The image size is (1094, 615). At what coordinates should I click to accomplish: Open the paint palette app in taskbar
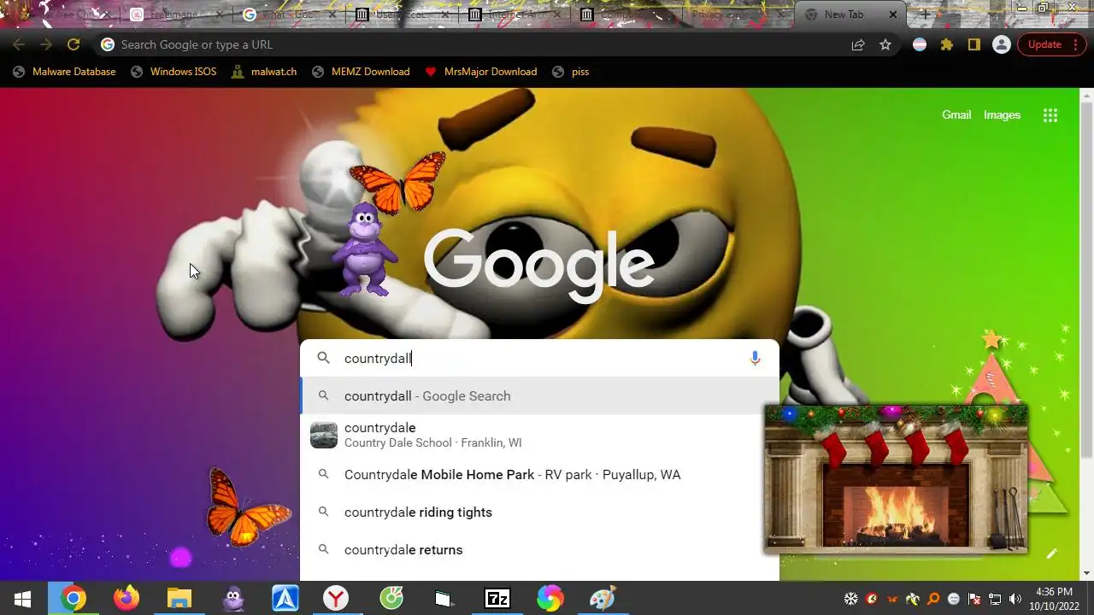point(603,599)
